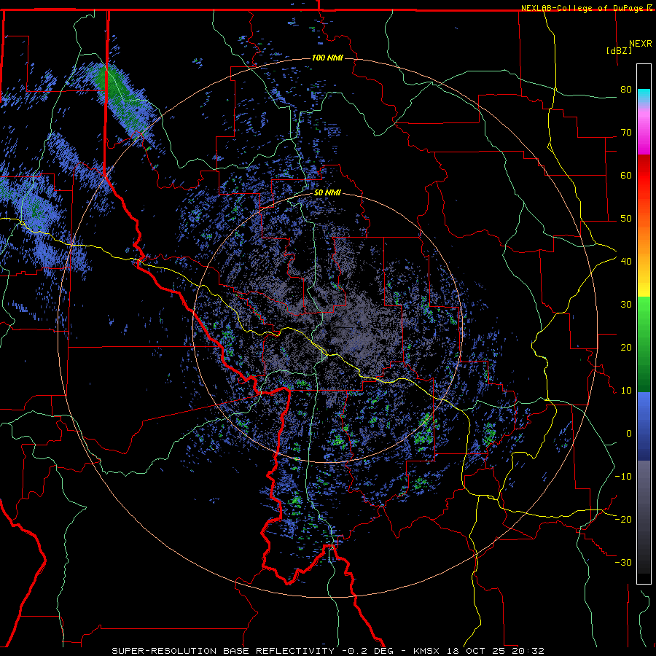
Task: Click the -20 dBZ scale value
Action: click(x=623, y=520)
